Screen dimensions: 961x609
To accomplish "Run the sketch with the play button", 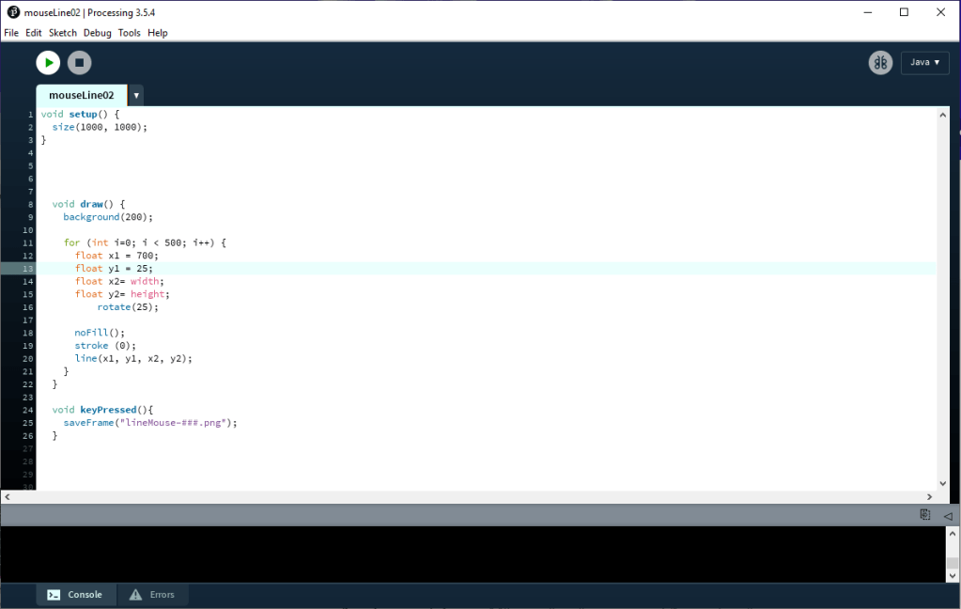I will click(x=48, y=63).
